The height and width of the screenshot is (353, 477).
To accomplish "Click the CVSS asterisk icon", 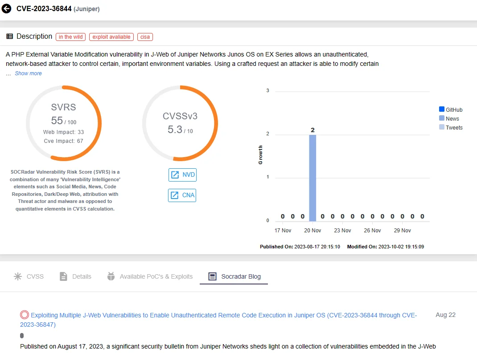I will click(18, 276).
